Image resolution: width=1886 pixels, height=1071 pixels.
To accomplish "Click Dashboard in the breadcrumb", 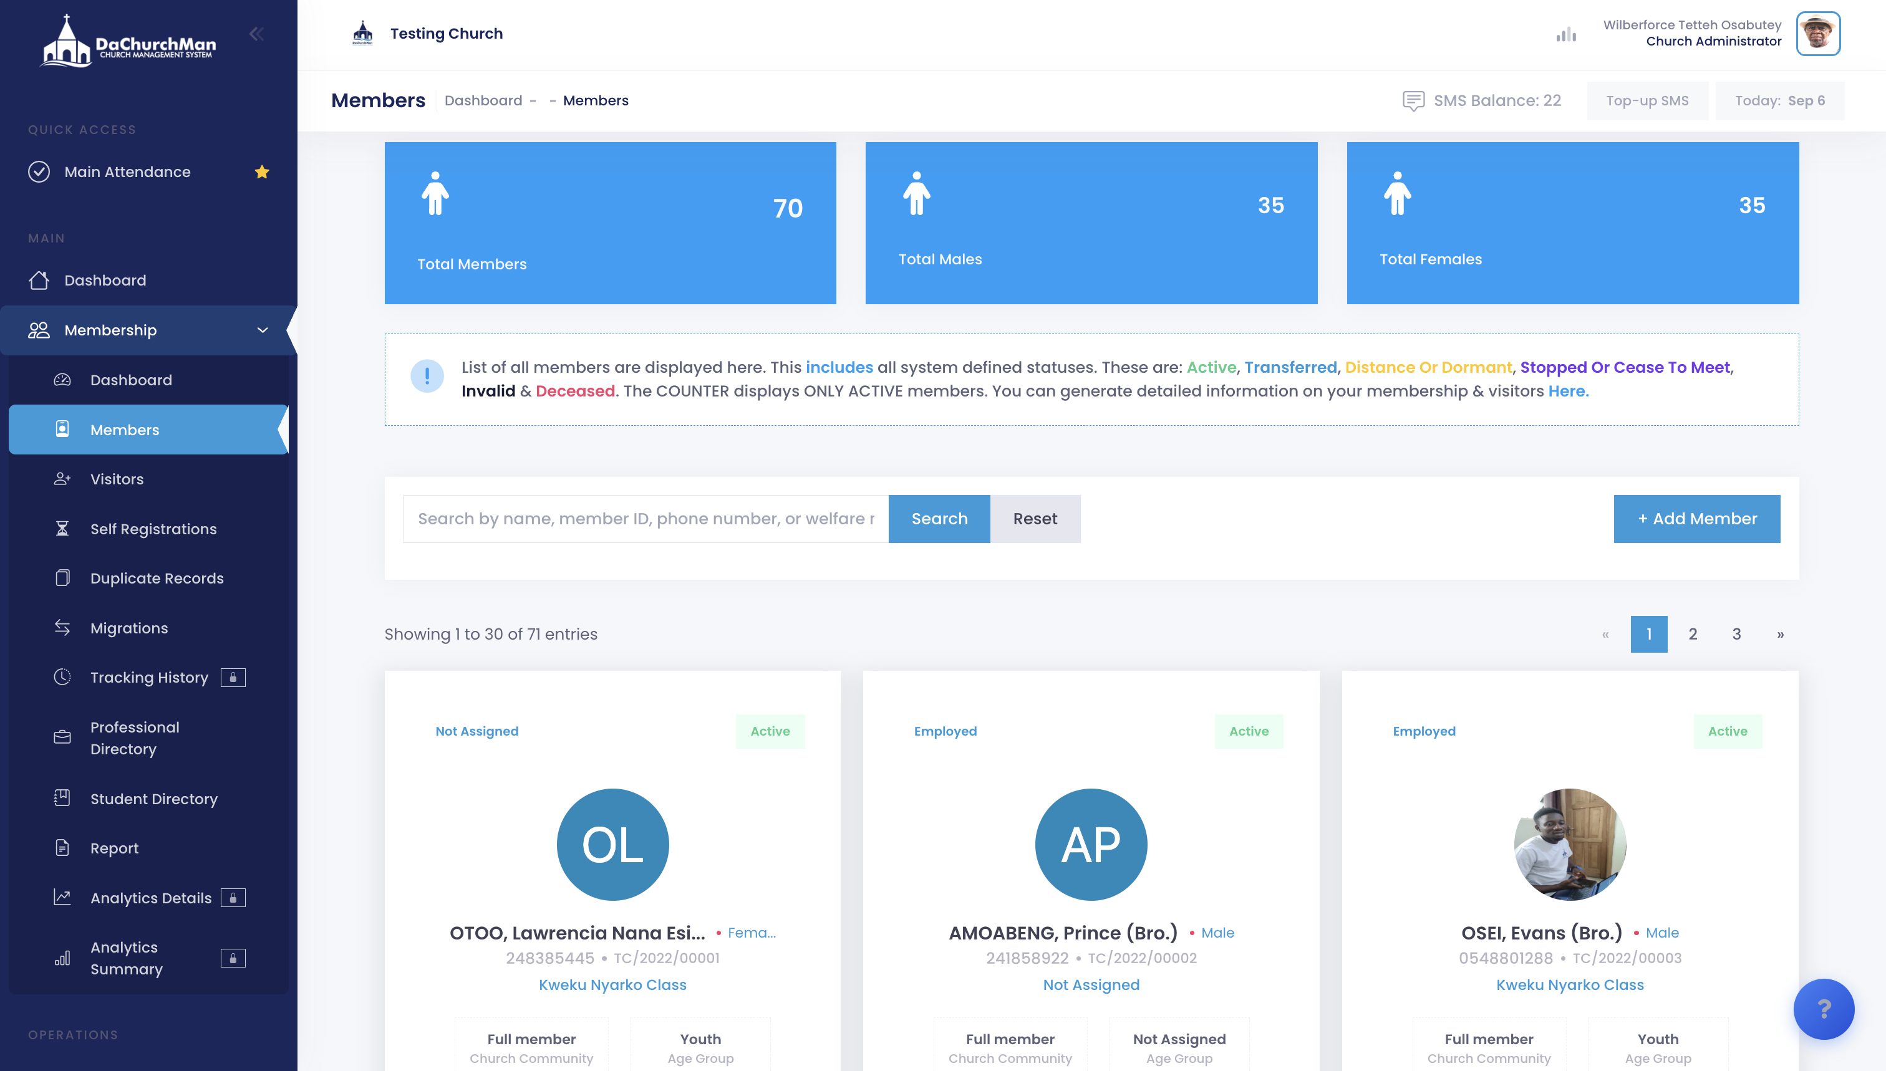I will (x=483, y=101).
